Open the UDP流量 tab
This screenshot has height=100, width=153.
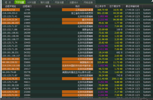(x=32, y=2)
